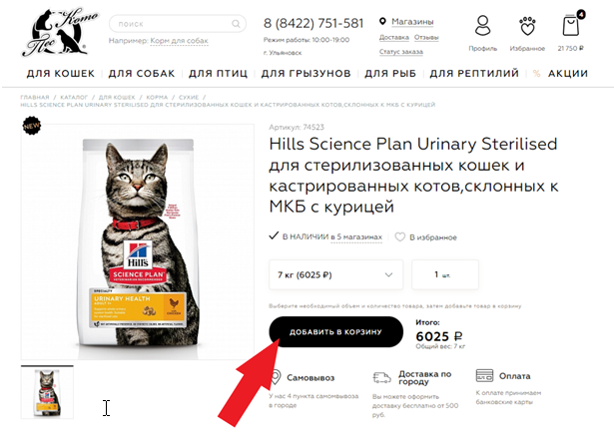Viewport: 614px width, 443px height.
Task: Expand the 7 кг weight dropdown
Action: [x=336, y=274]
